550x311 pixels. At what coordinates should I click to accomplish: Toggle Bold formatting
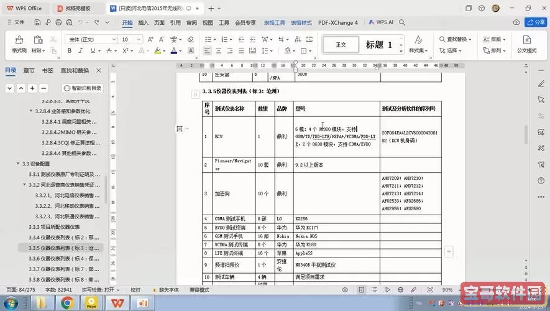click(x=70, y=51)
